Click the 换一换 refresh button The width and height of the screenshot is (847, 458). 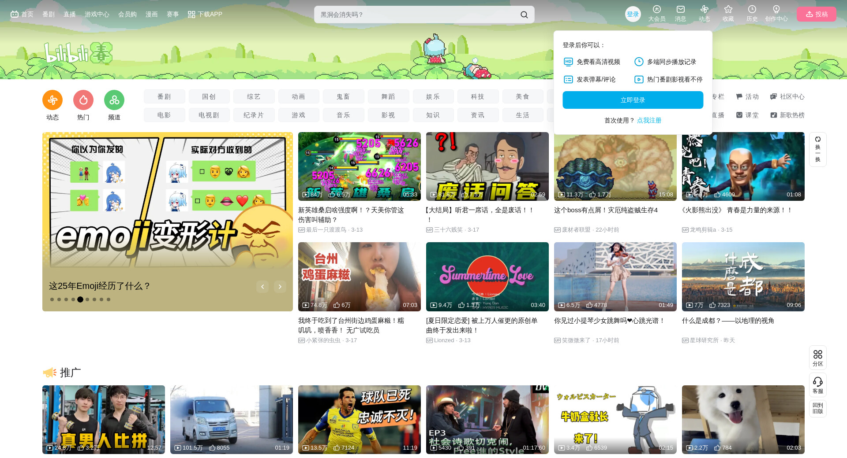click(817, 149)
